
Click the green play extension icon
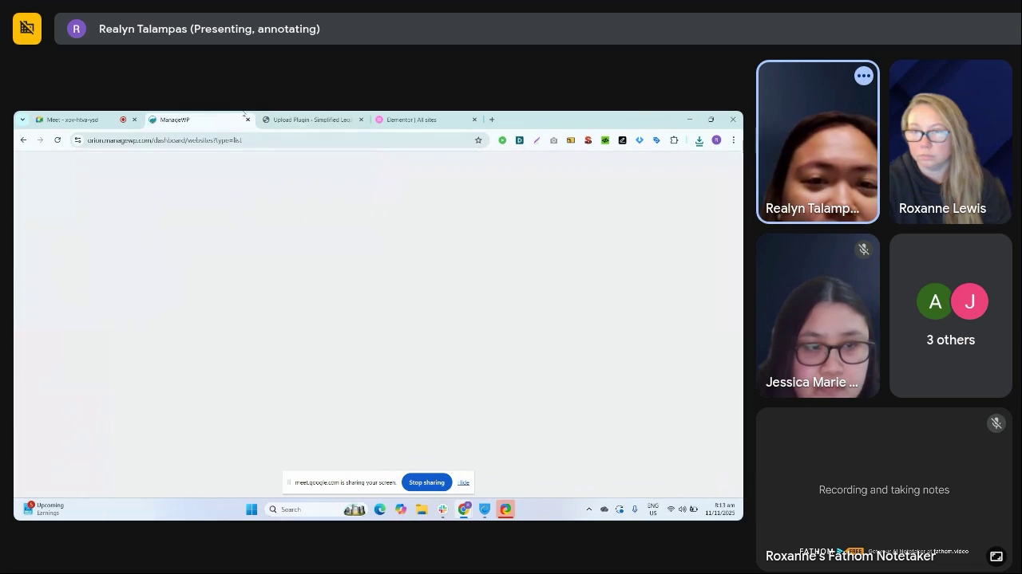click(x=502, y=140)
